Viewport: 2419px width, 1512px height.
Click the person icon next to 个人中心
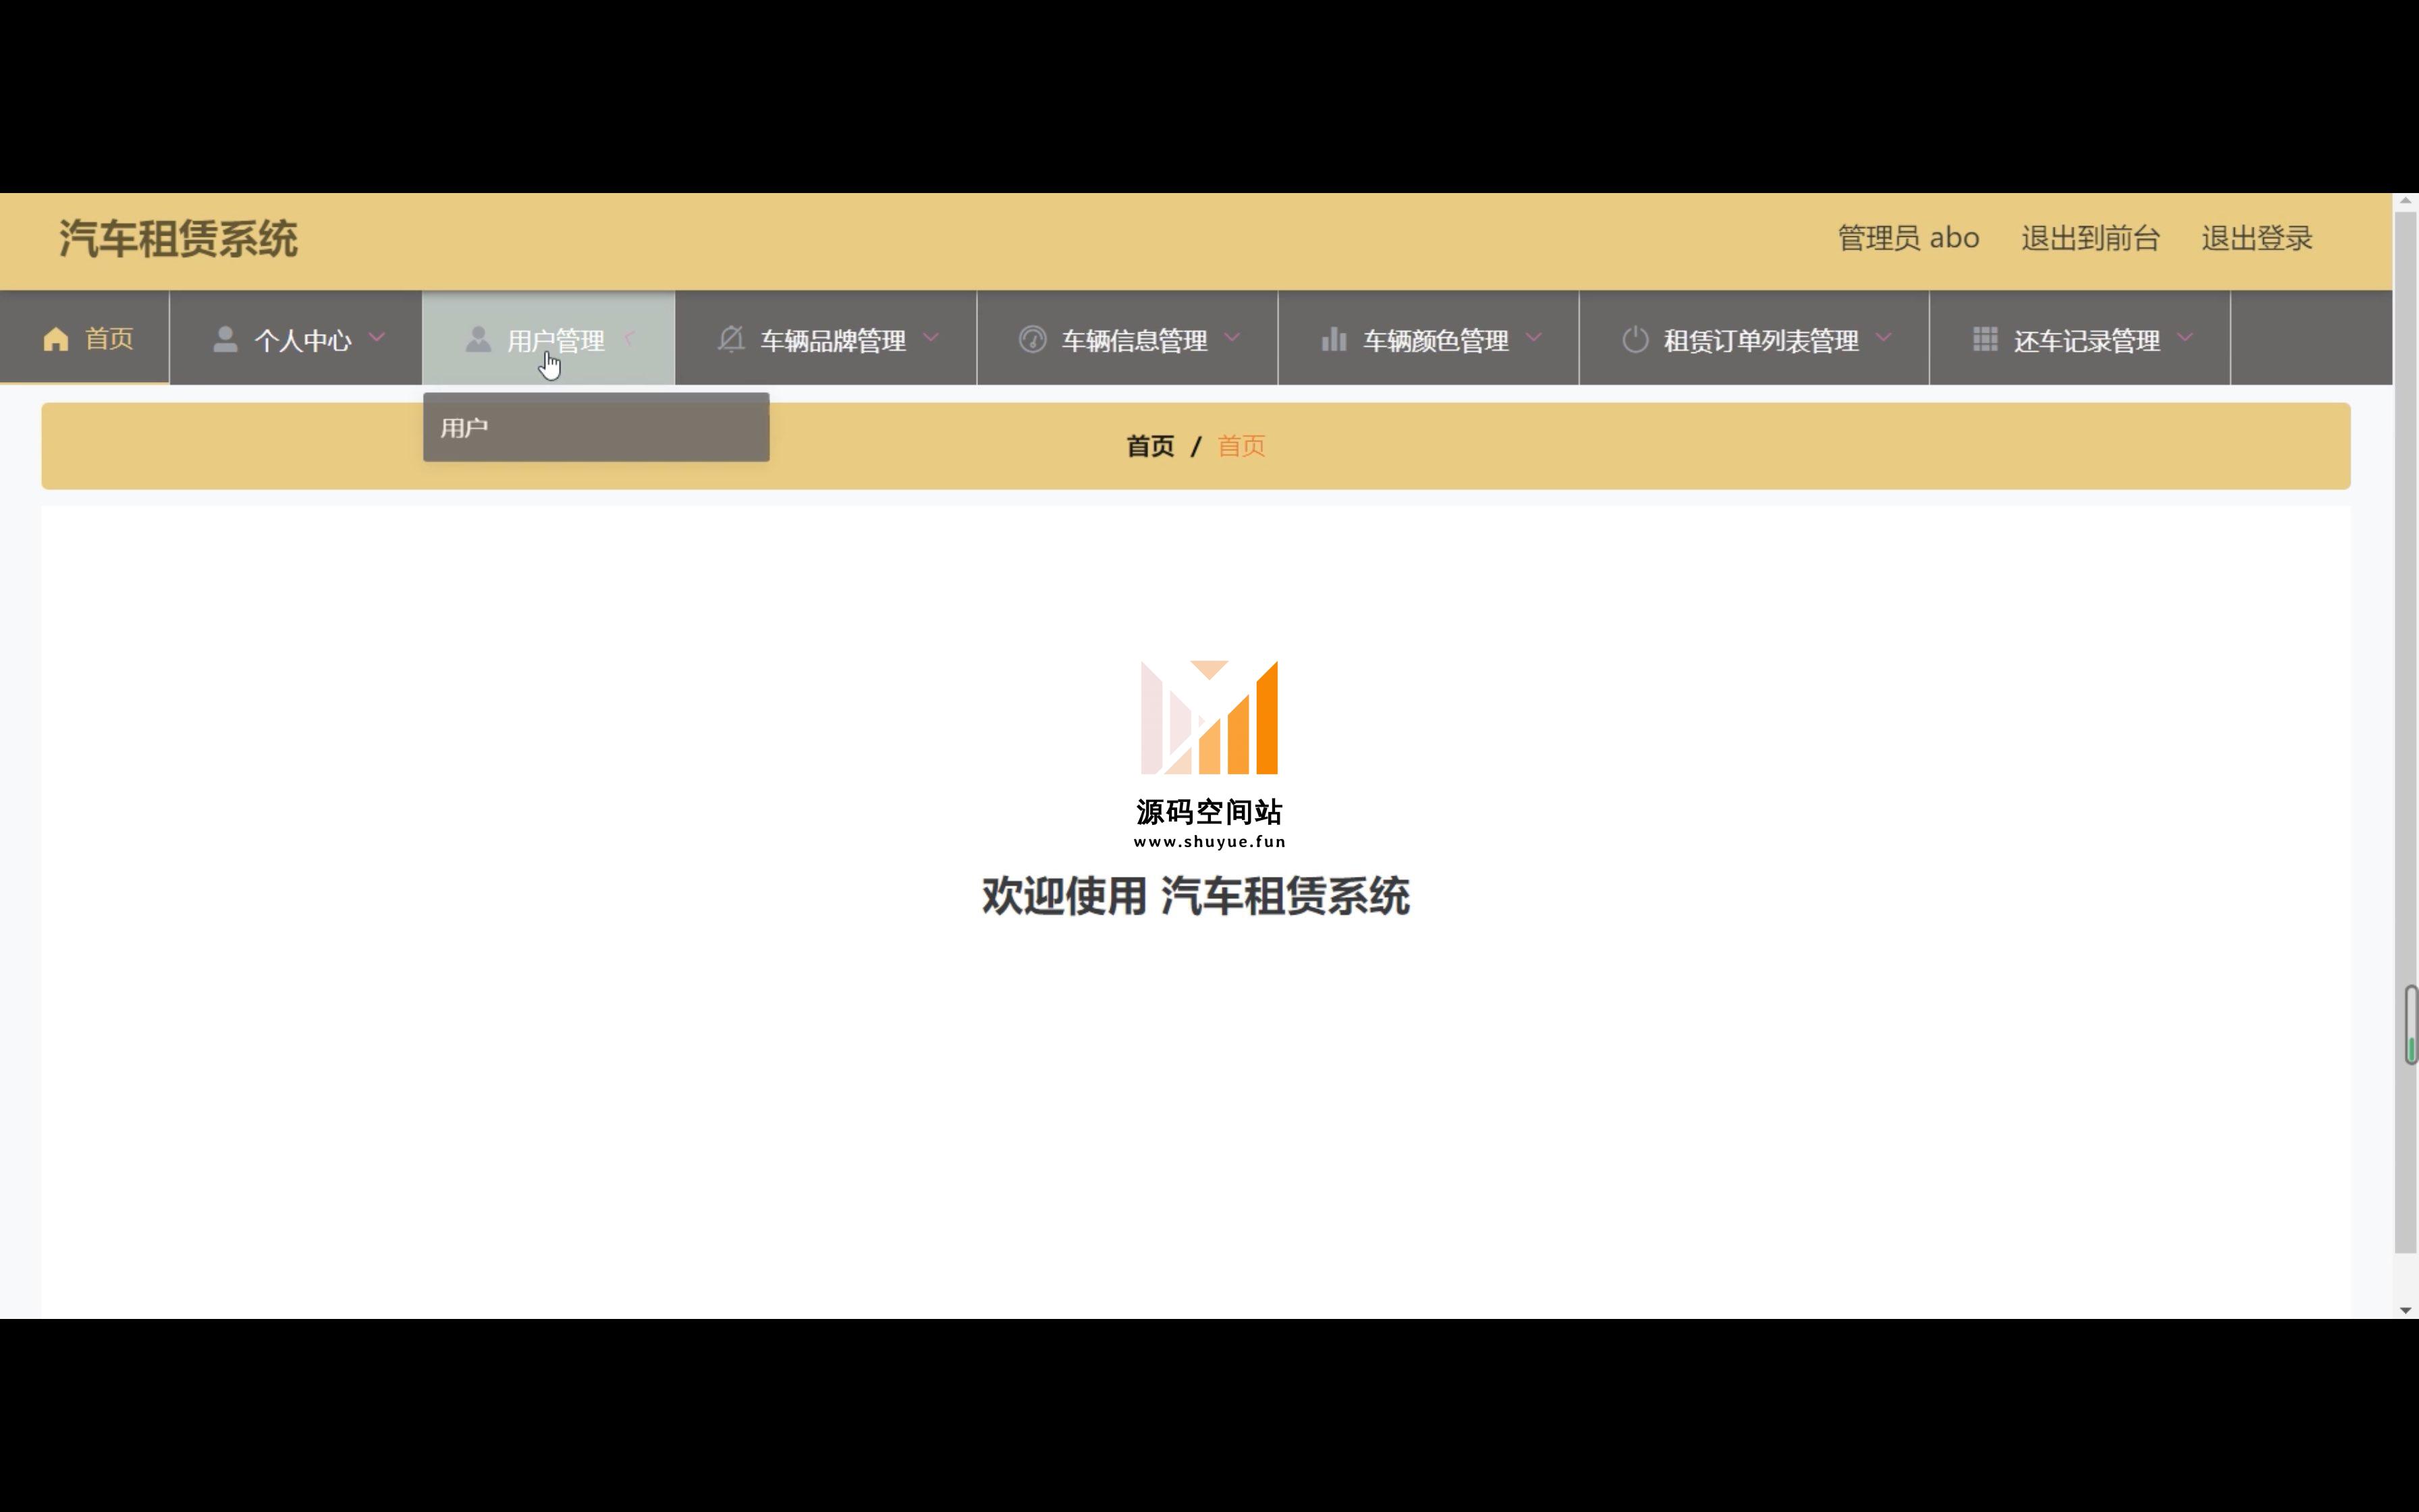226,339
